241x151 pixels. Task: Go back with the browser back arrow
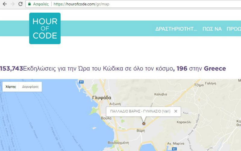pyautogui.click(x=5, y=4)
